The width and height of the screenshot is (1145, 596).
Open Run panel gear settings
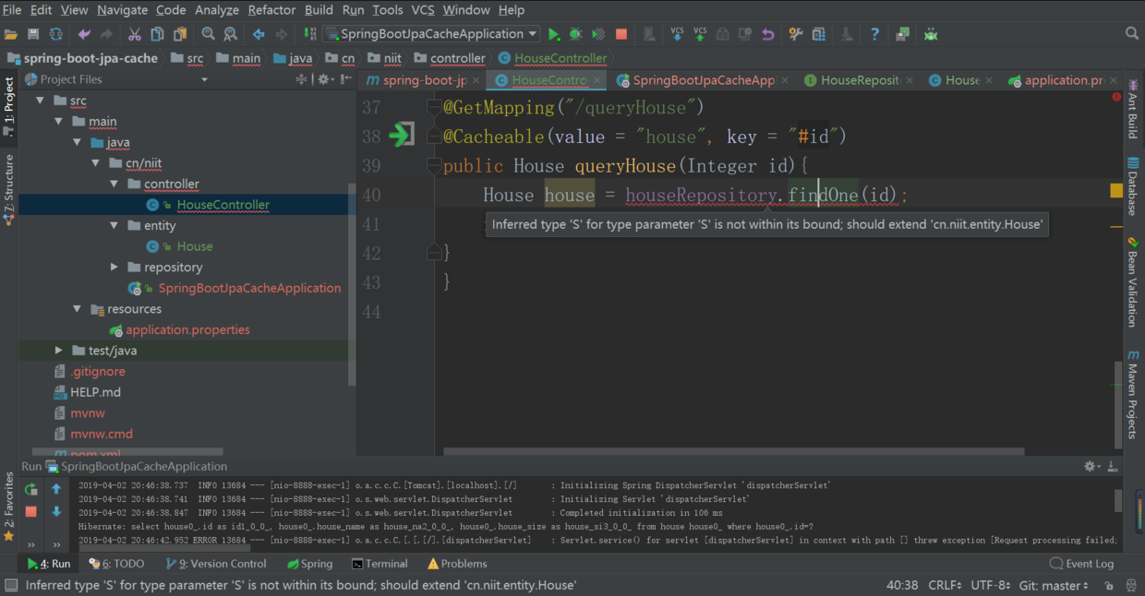point(1091,467)
